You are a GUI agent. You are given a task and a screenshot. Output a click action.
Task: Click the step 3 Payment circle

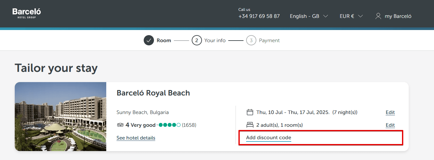(251, 41)
